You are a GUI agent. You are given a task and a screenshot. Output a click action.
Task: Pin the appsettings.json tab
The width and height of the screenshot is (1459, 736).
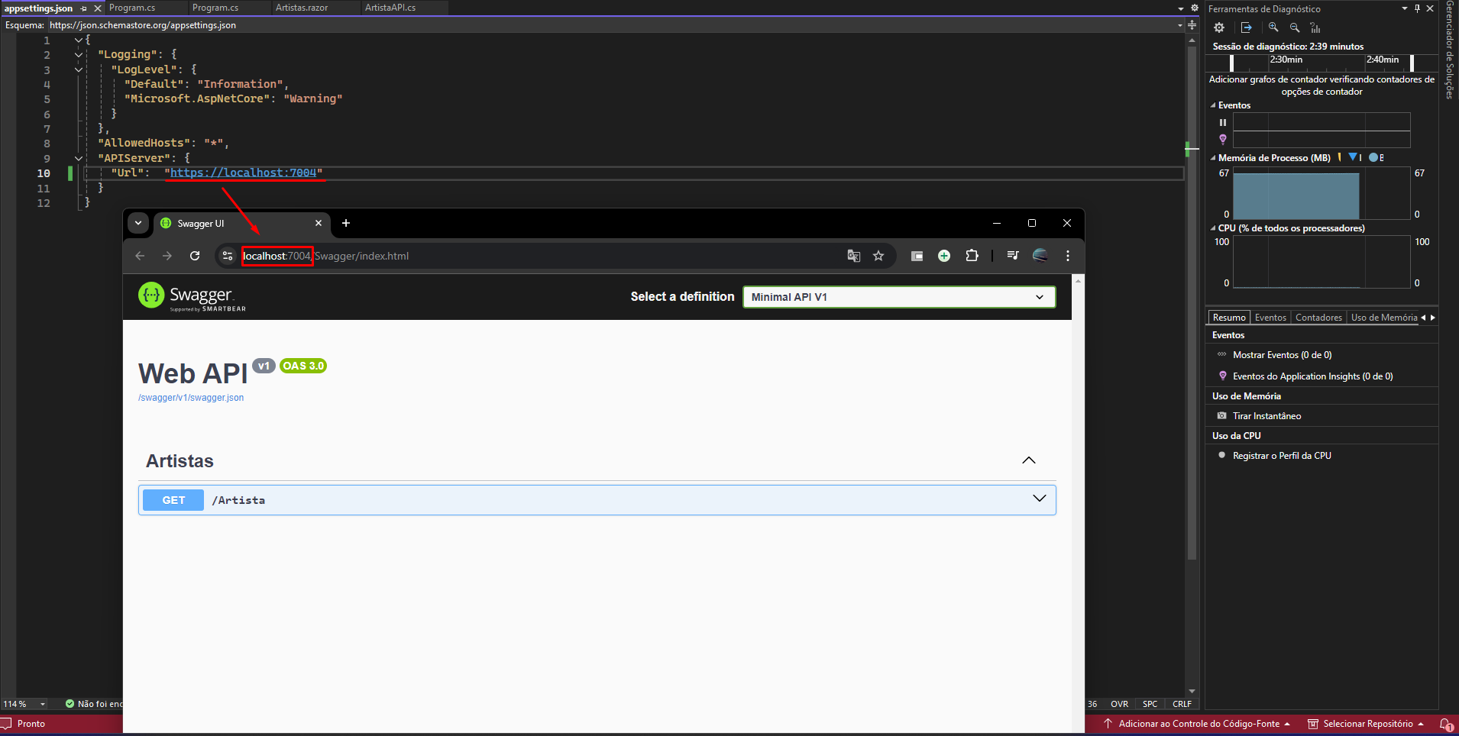[x=83, y=8]
